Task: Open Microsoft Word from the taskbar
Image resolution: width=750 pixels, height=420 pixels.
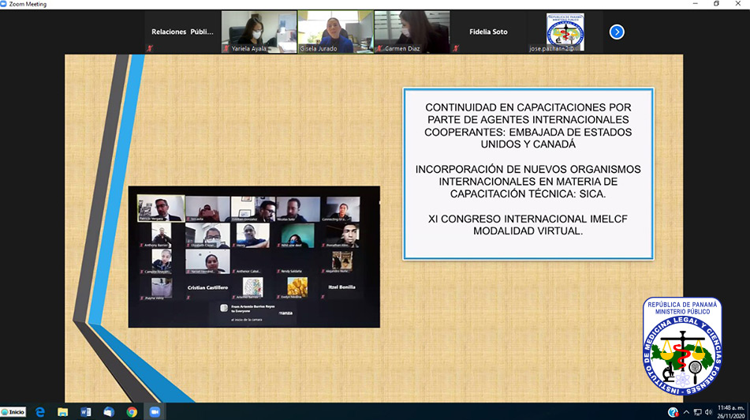Action: [x=86, y=412]
